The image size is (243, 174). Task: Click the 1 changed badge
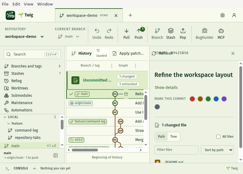click(127, 76)
